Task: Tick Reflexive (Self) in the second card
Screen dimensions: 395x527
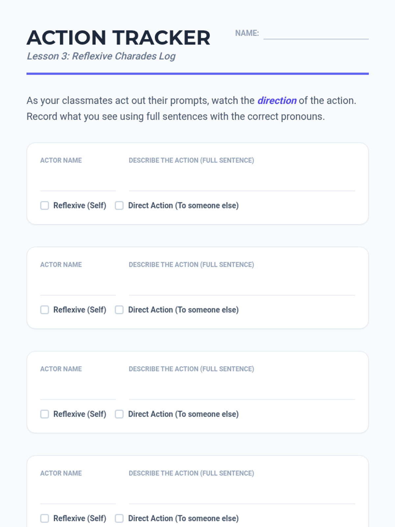Action: [44, 310]
